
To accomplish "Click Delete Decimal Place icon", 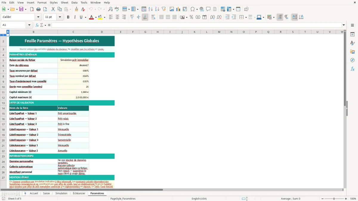I will point(219,17).
